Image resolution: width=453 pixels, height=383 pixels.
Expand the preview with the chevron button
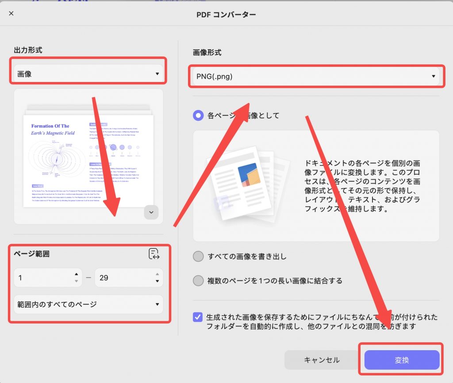pyautogui.click(x=151, y=212)
